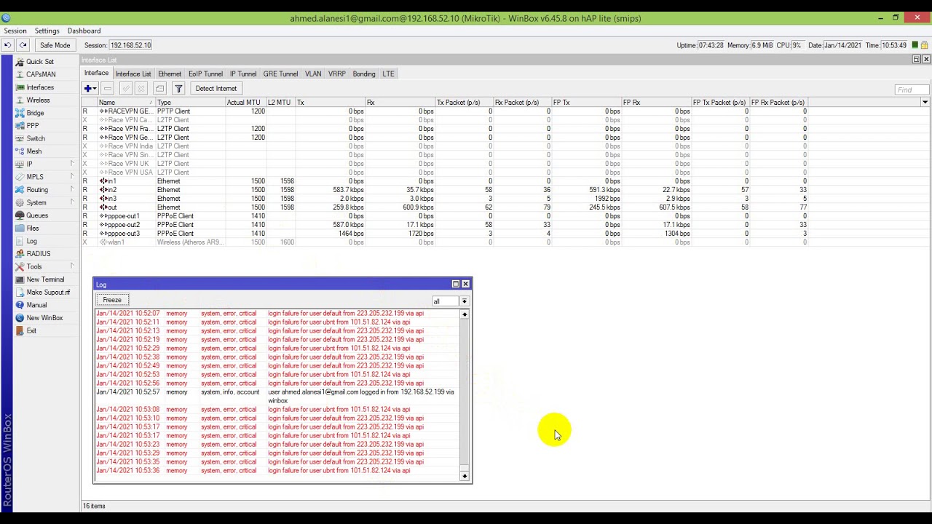Open the Wireless sidebar entry
The width and height of the screenshot is (932, 524).
pos(38,100)
